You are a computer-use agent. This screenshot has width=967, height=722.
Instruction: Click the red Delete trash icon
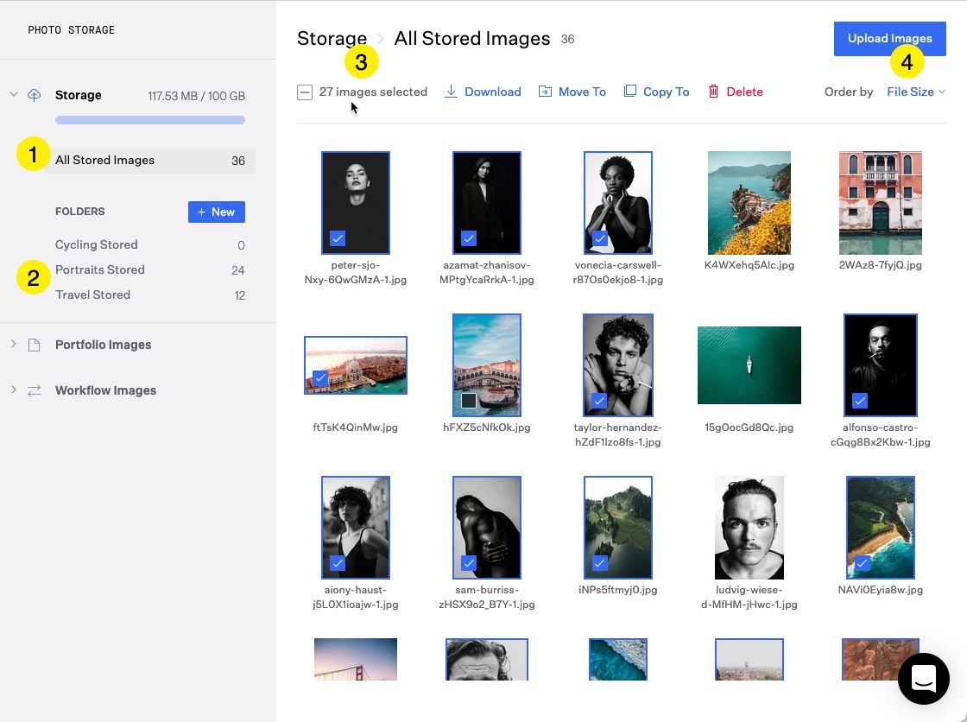pos(713,92)
